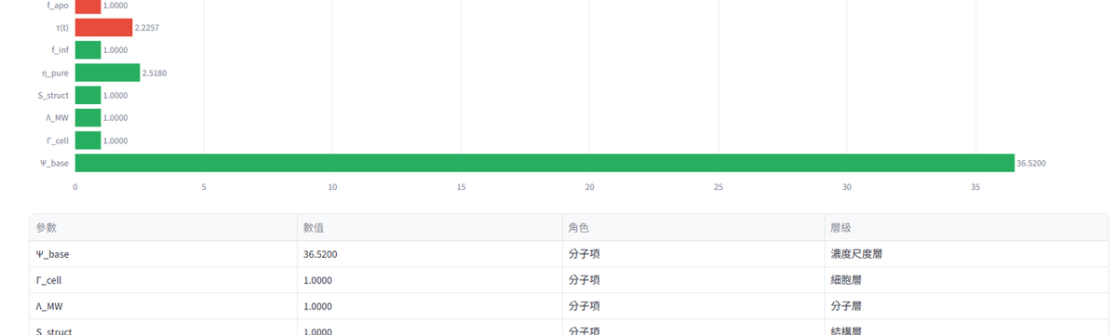Screen dimensions: 1117x335
Task: Click the red τ(t) bar in chart
Action: [103, 28]
